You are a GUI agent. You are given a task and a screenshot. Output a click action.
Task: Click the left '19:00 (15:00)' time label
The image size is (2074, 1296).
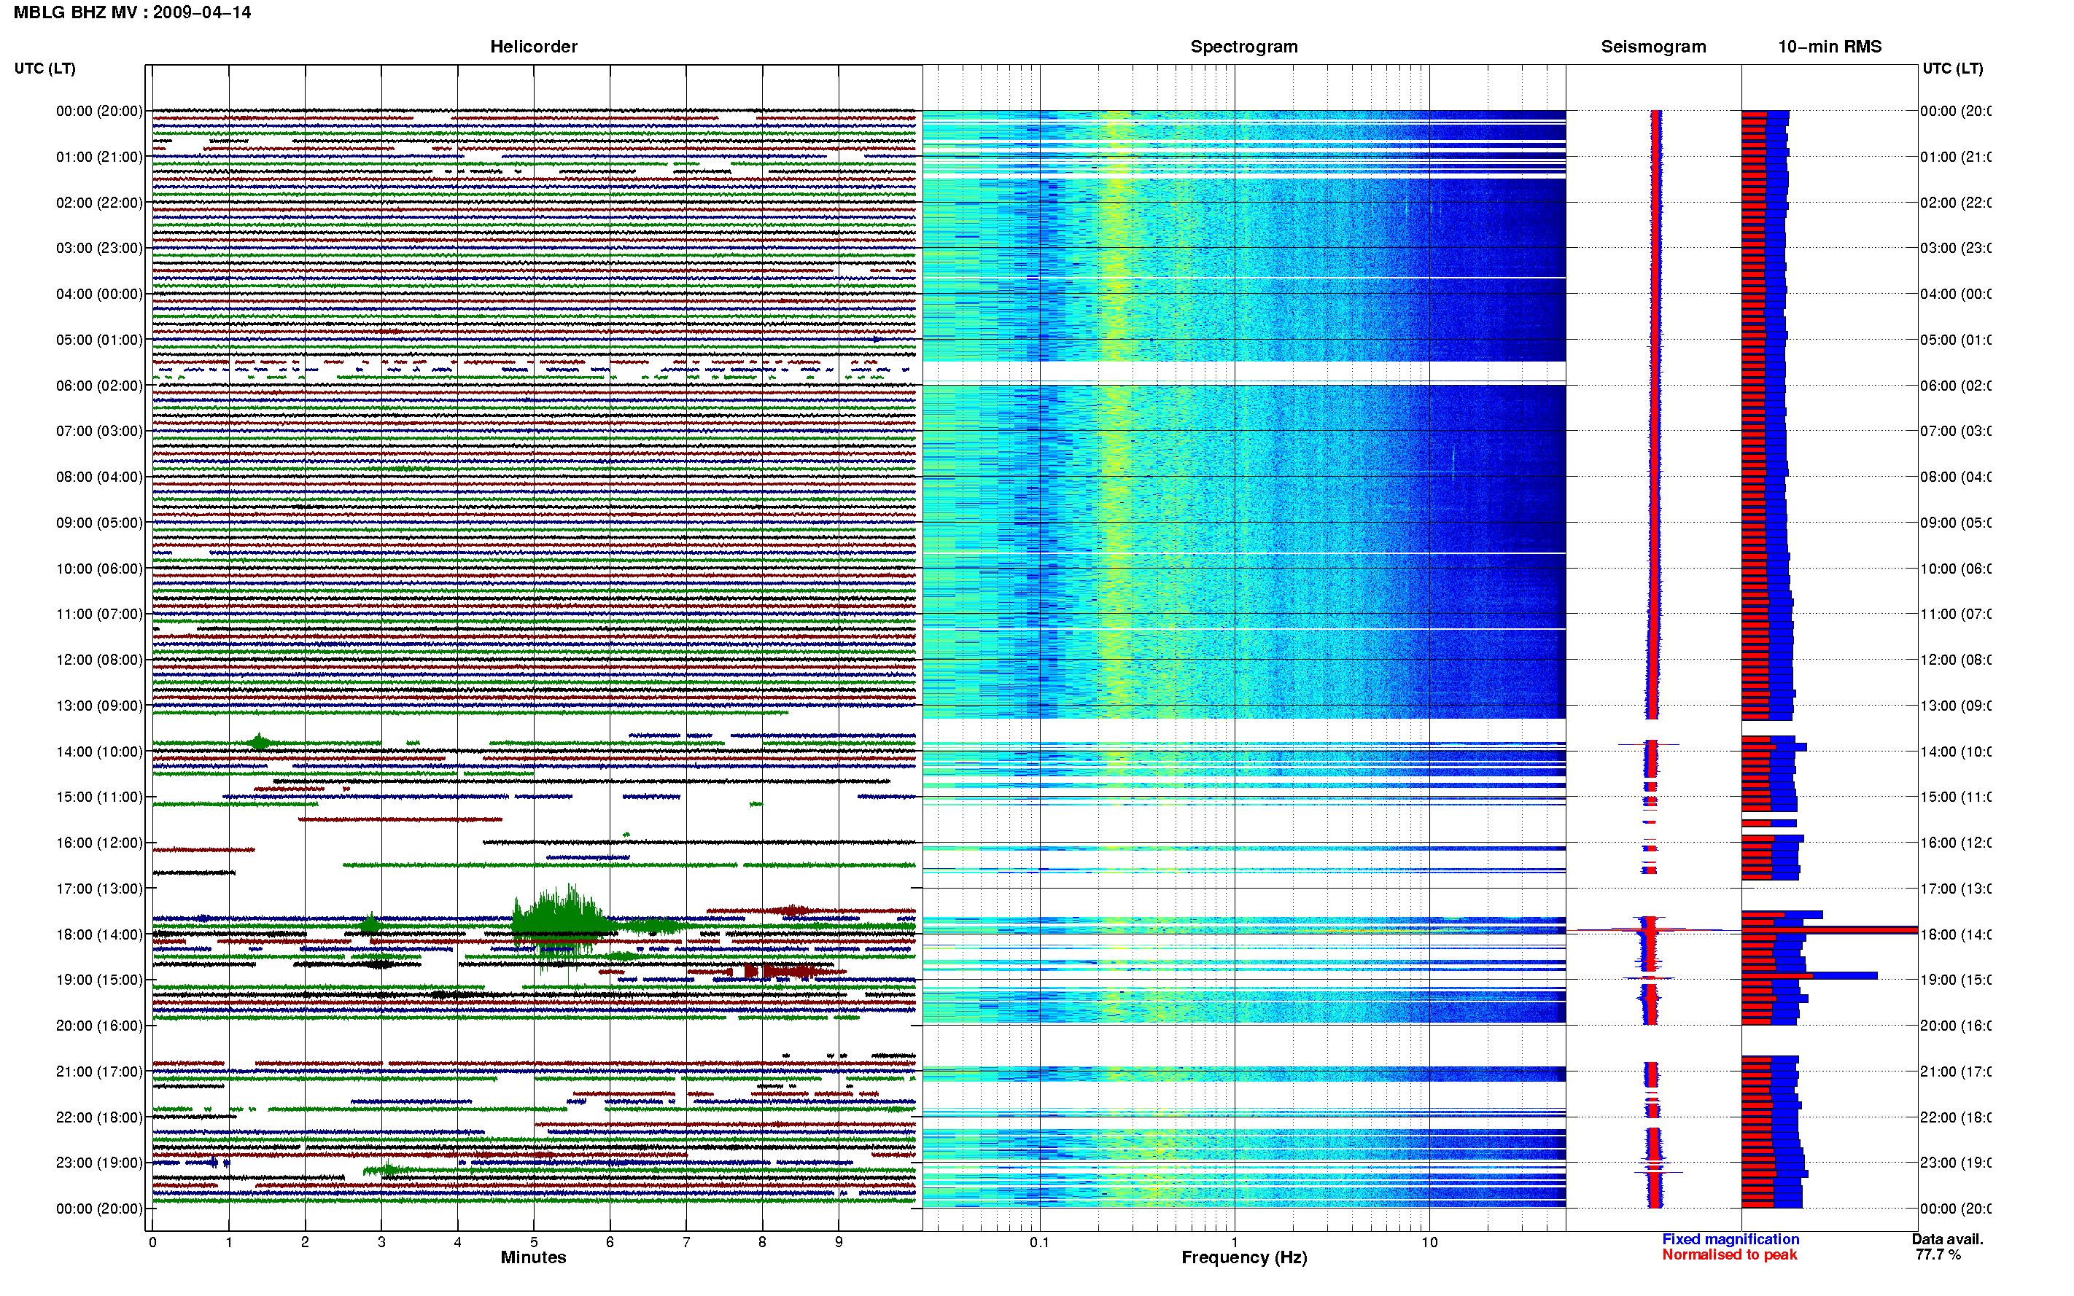pos(99,980)
